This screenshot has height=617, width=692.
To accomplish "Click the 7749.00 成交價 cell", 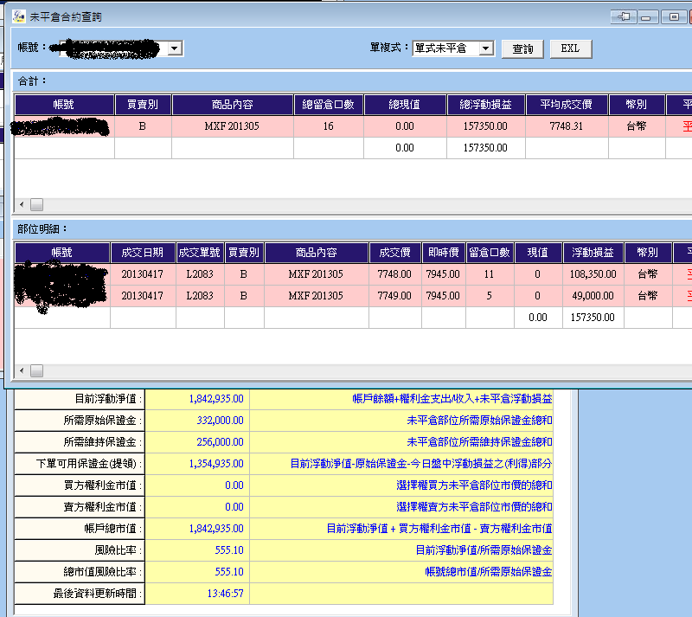I will (x=394, y=296).
